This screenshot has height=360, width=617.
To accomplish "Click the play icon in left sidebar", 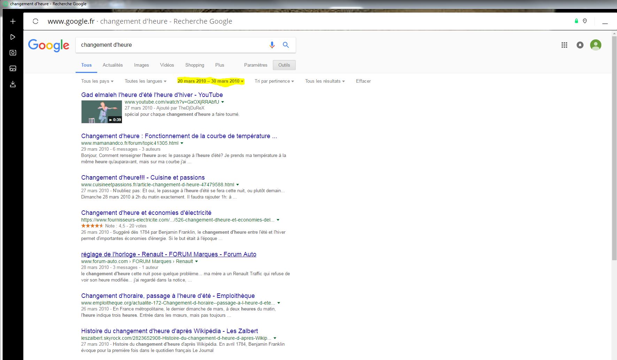I will coord(13,37).
